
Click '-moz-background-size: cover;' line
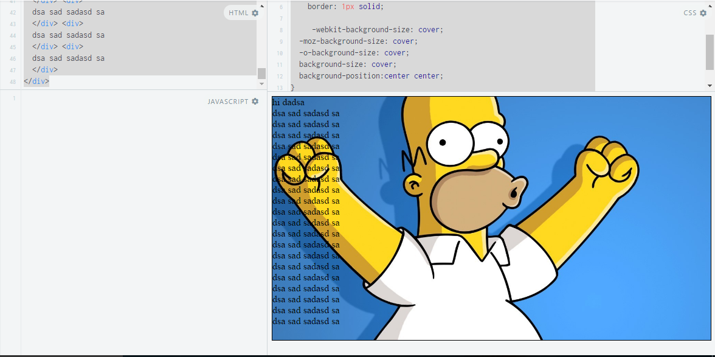pyautogui.click(x=359, y=41)
